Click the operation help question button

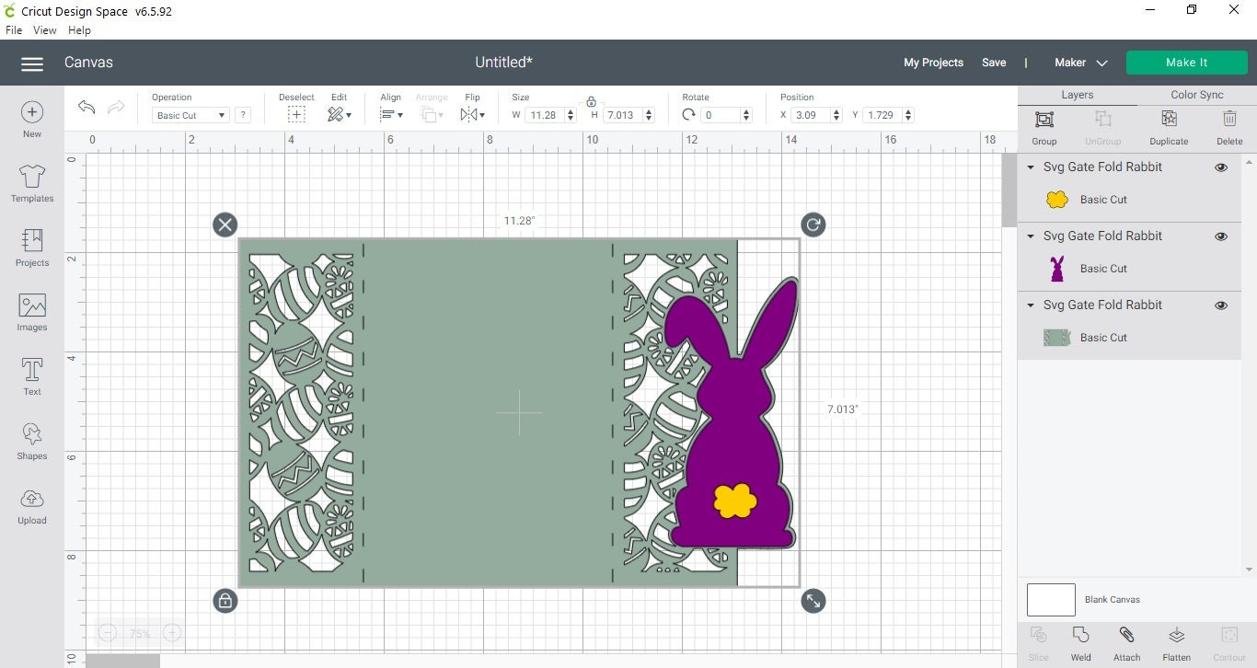243,115
